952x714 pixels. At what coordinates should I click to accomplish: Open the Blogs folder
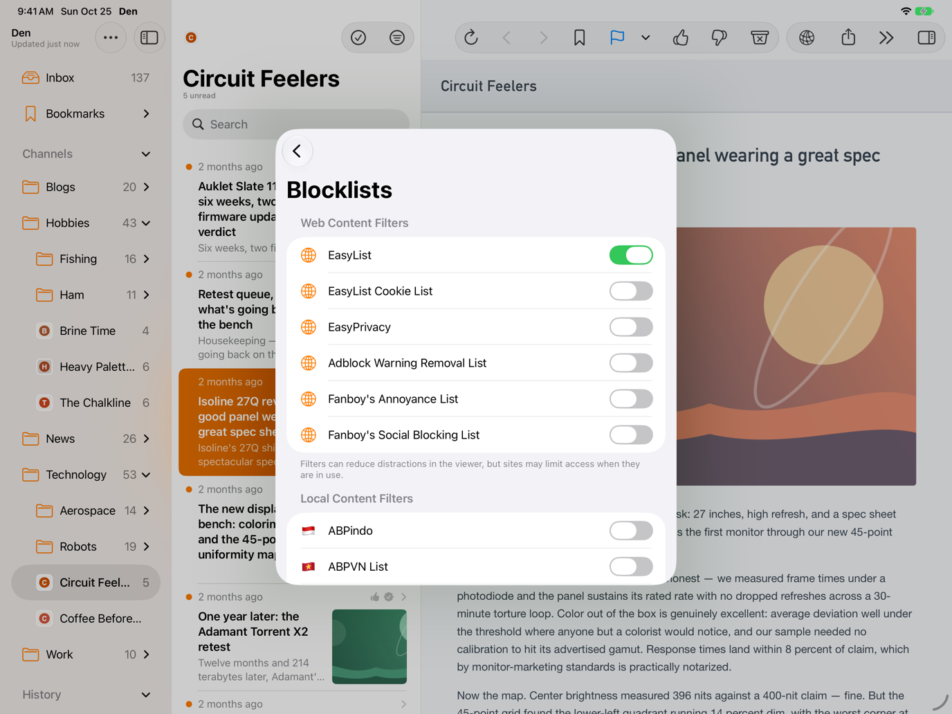pos(86,187)
